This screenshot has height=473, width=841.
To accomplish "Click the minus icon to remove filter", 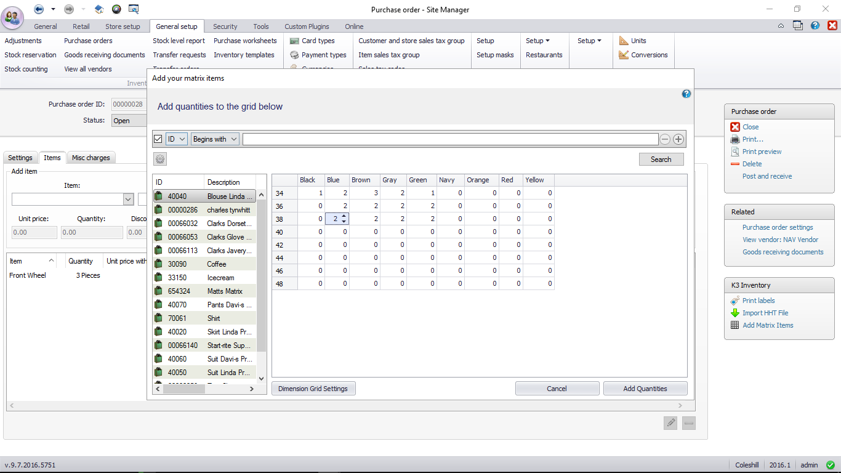I will [665, 139].
